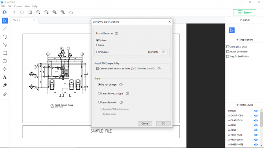This screenshot has height=148, width=264.
Task: Hide the A-PEN2 layer
Action: click(x=256, y=125)
